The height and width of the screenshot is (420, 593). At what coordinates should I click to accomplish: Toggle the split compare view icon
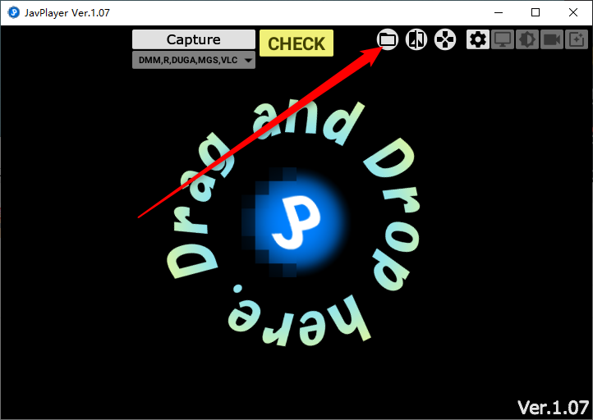(416, 39)
